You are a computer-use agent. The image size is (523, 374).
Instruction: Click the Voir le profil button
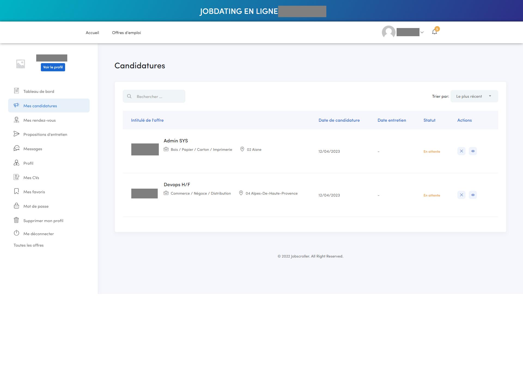click(x=53, y=67)
